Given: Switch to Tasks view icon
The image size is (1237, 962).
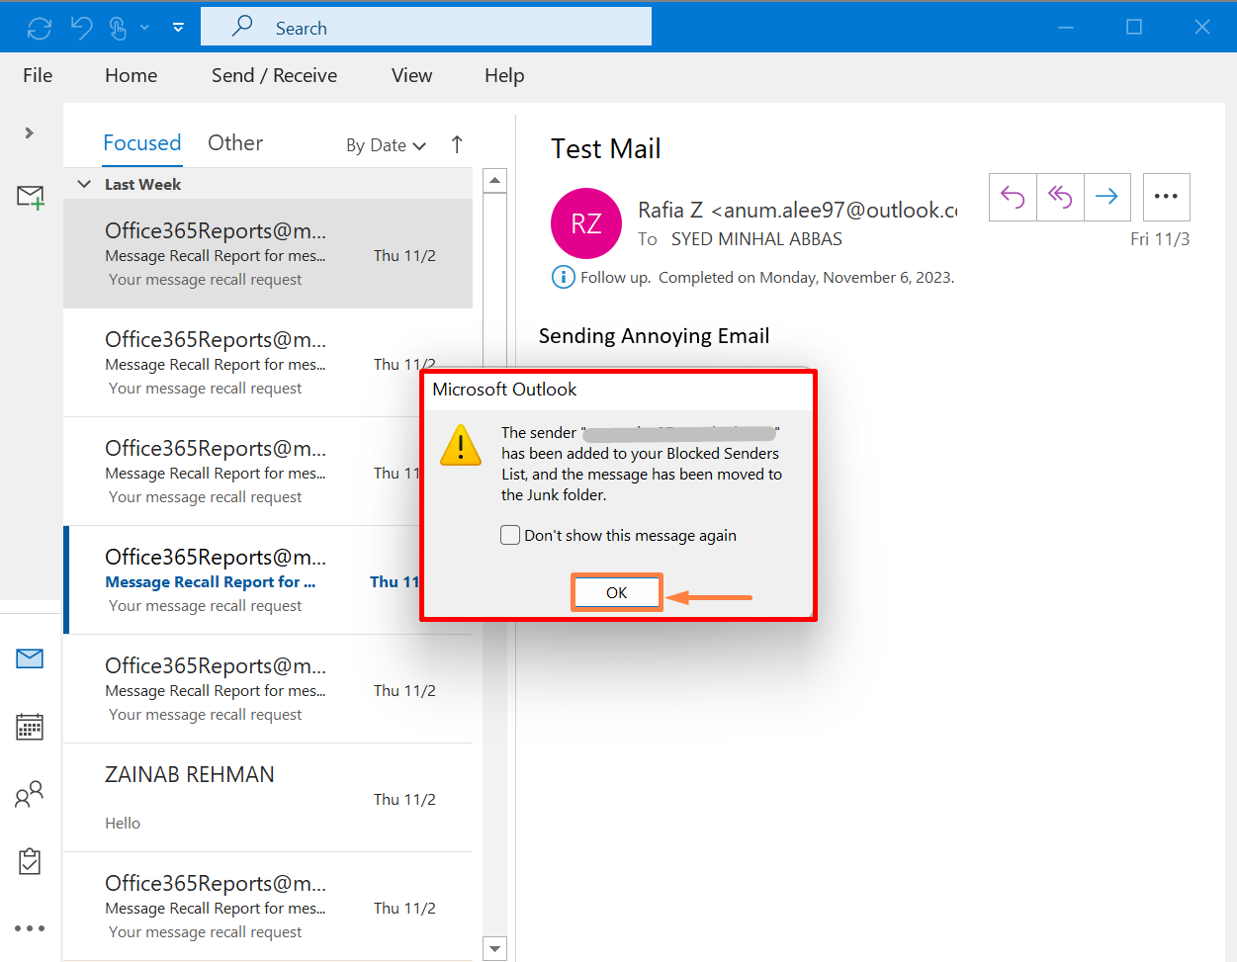Looking at the screenshot, I should (x=30, y=861).
